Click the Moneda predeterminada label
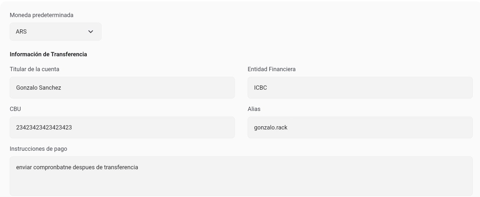 tap(42, 15)
